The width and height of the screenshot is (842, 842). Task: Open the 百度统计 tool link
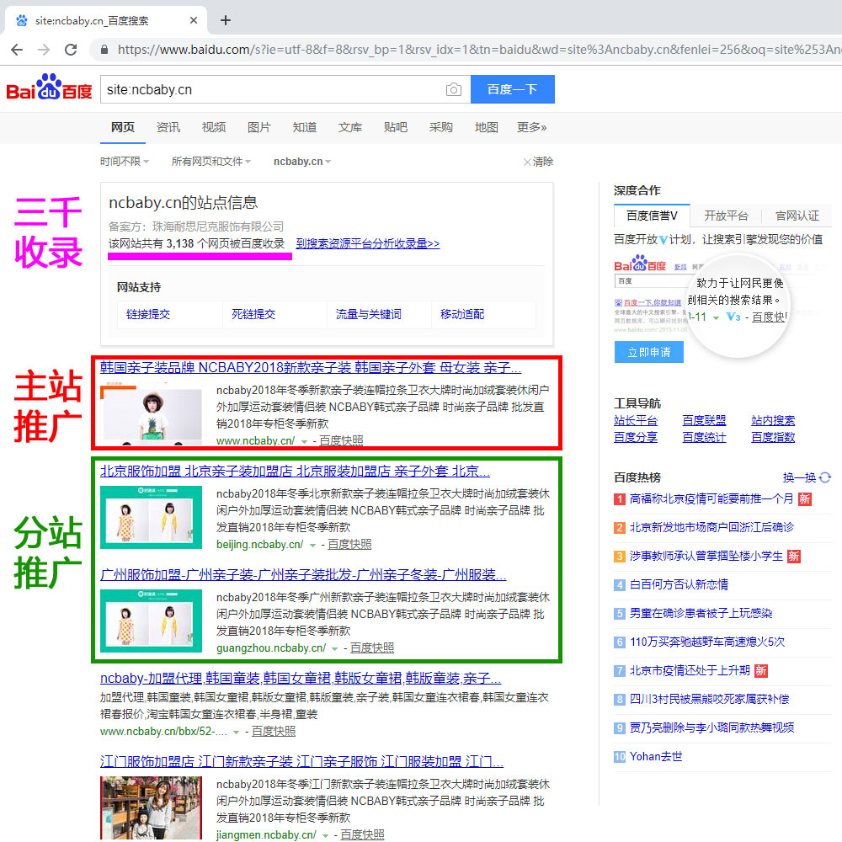point(704,438)
